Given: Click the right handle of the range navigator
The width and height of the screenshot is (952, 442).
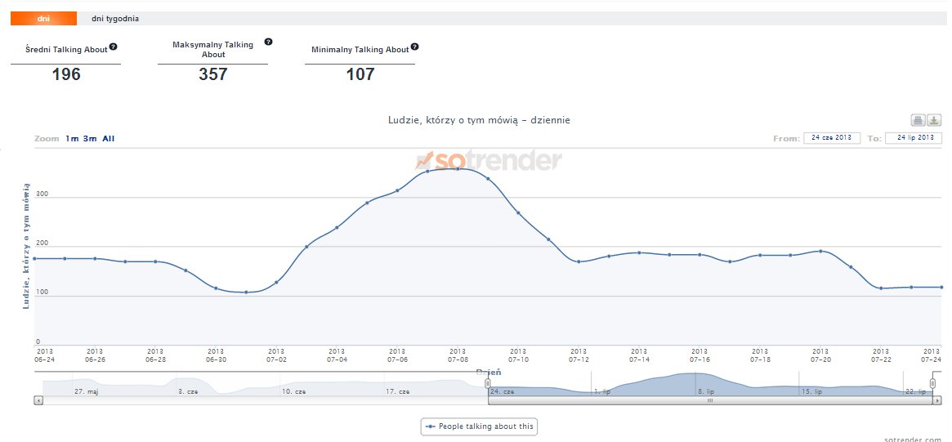Looking at the screenshot, I should pos(932,383).
